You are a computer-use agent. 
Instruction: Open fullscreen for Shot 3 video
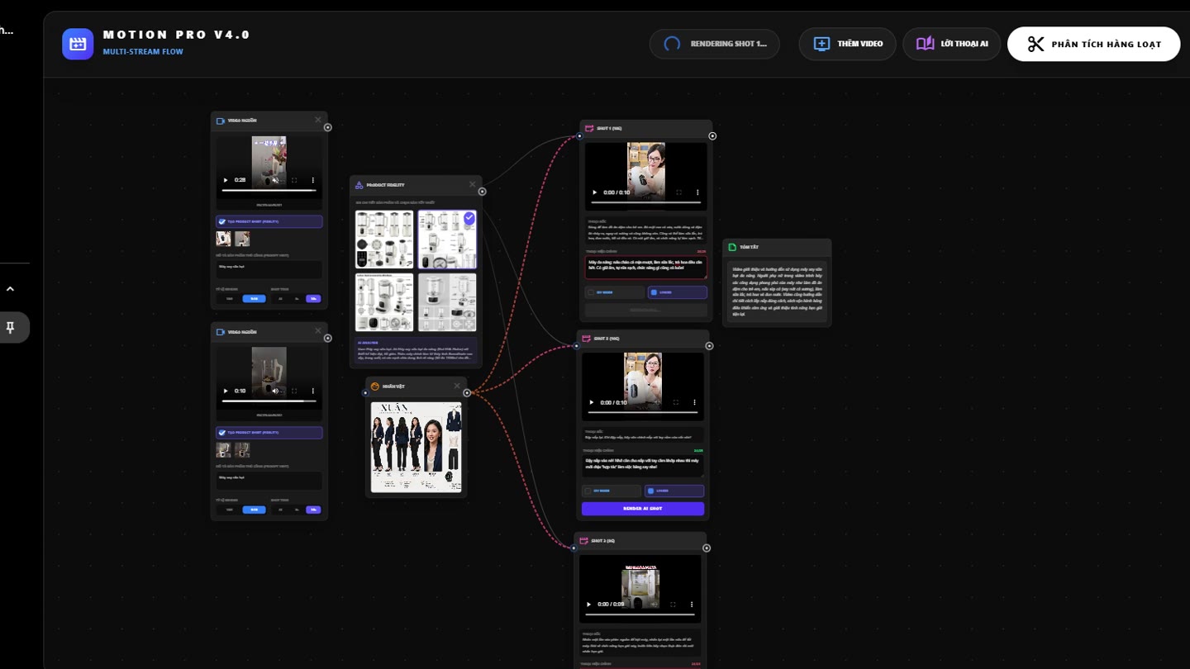pos(674,605)
